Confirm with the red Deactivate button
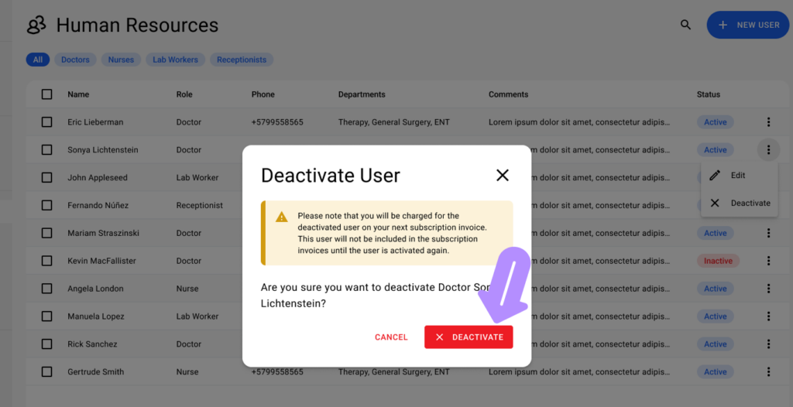The width and height of the screenshot is (793, 407). pyautogui.click(x=469, y=337)
